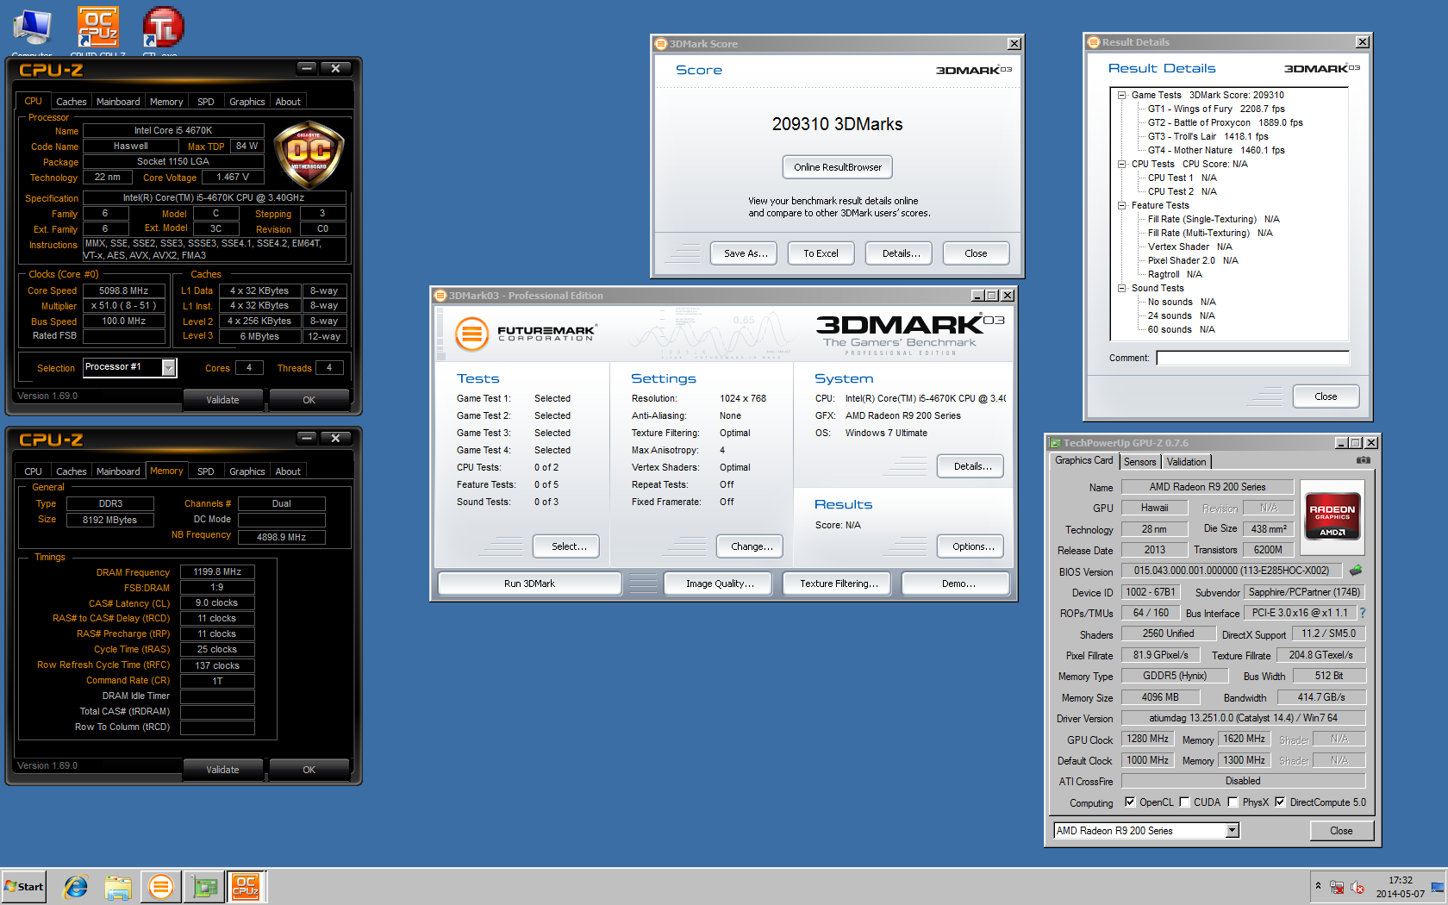Click the Radeon Graphics logo in GPU-Z
The width and height of the screenshot is (1448, 905).
point(1333,515)
